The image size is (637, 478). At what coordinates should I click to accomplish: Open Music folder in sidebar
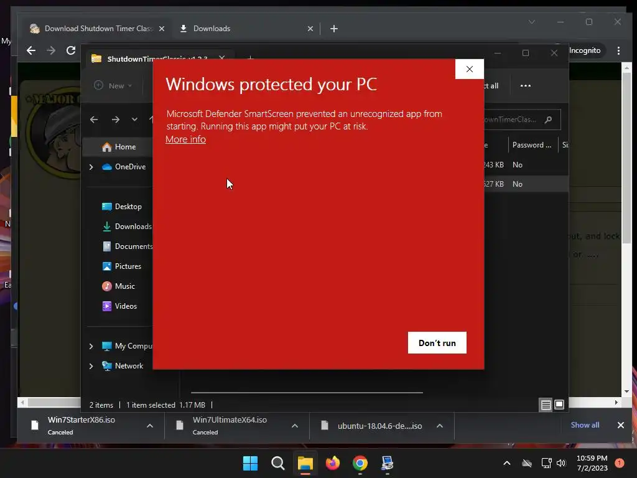(x=119, y=286)
